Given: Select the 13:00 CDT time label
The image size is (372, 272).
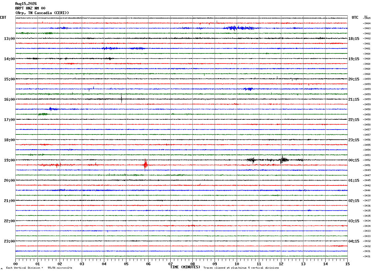Looking at the screenshot, I should 9,38.
